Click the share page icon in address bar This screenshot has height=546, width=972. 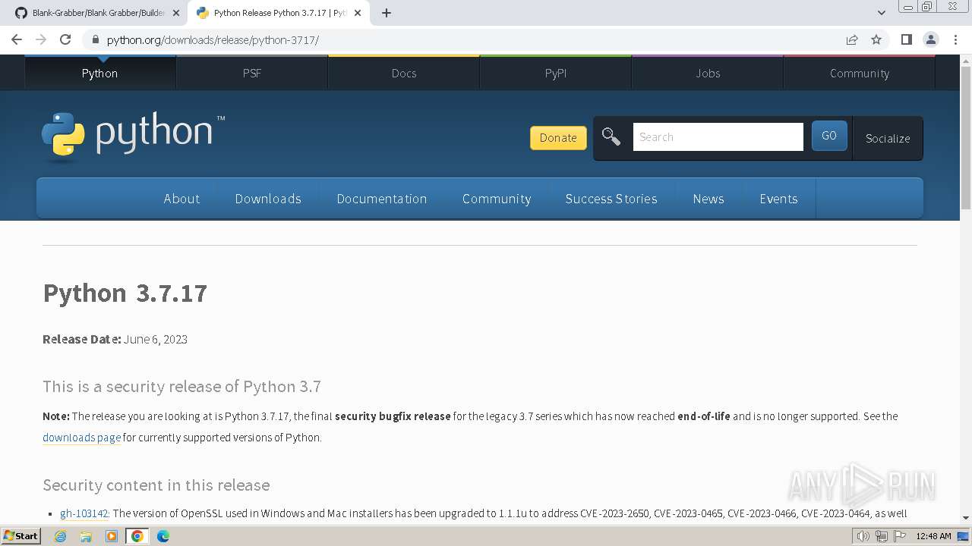[852, 39]
